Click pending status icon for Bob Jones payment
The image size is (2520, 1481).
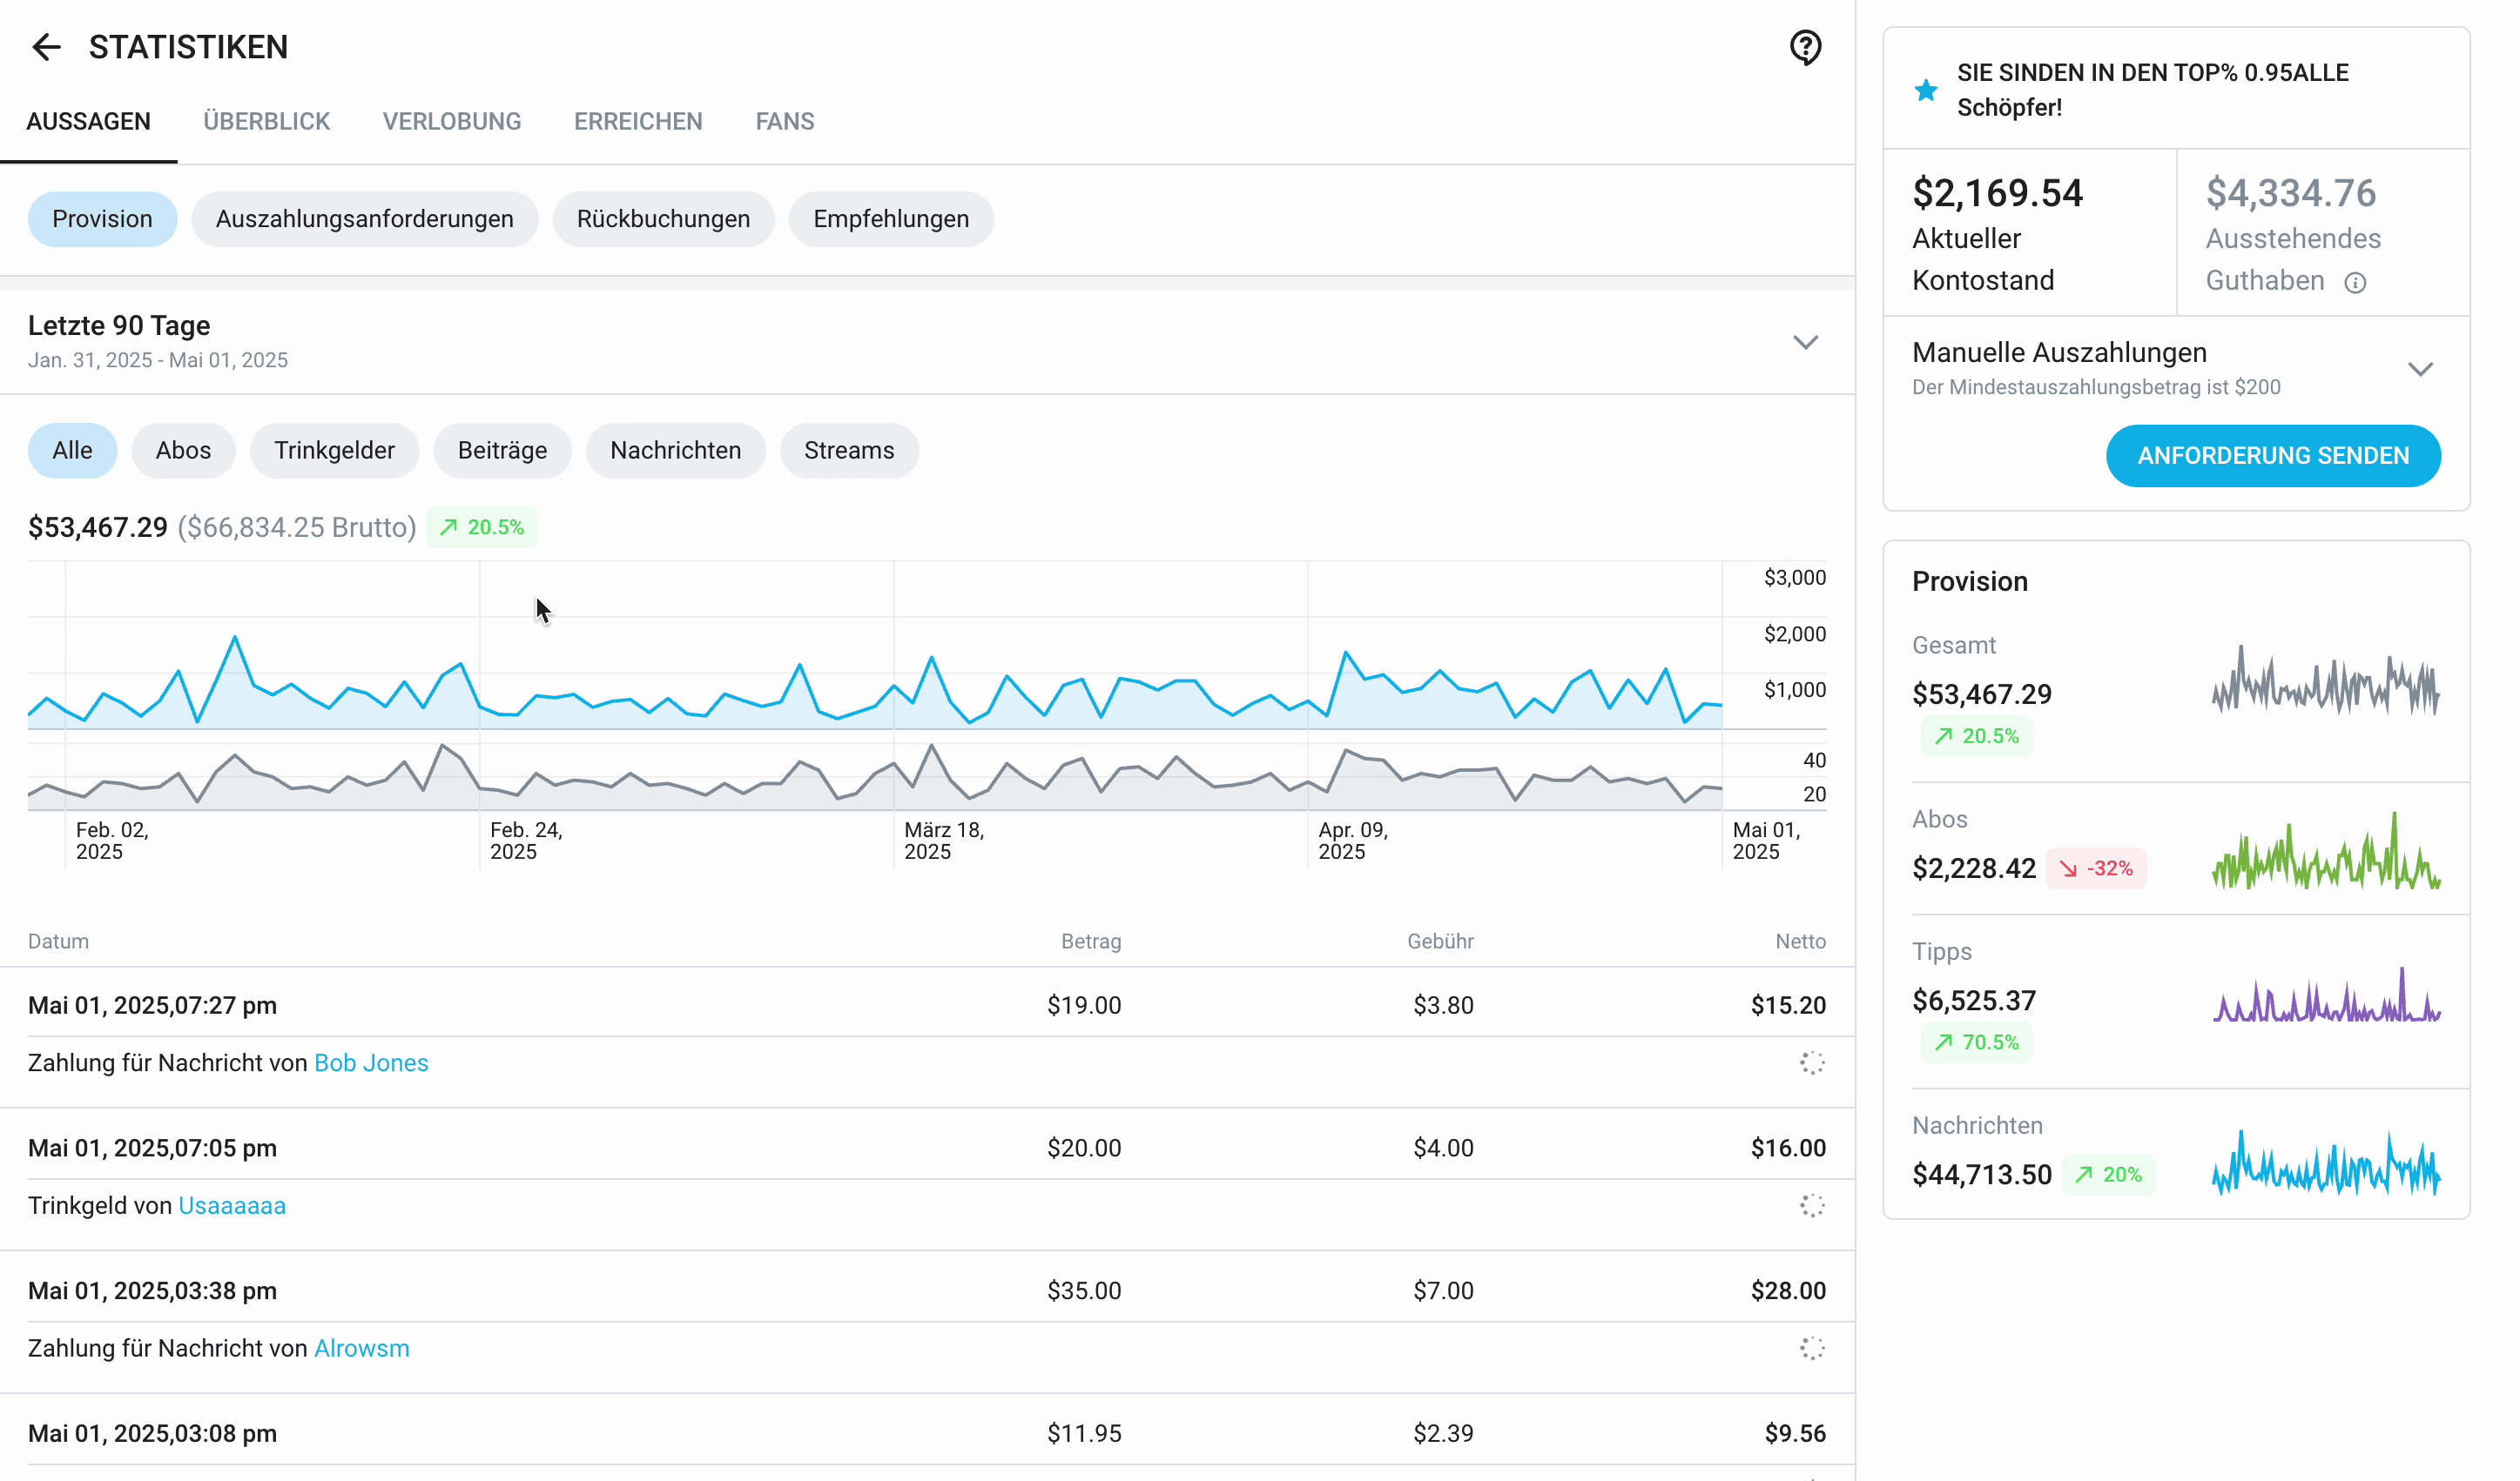coord(1812,1062)
